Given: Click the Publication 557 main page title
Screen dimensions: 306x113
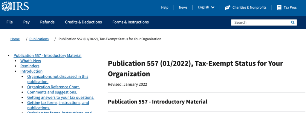Looking at the screenshot, I should click(x=195, y=69).
